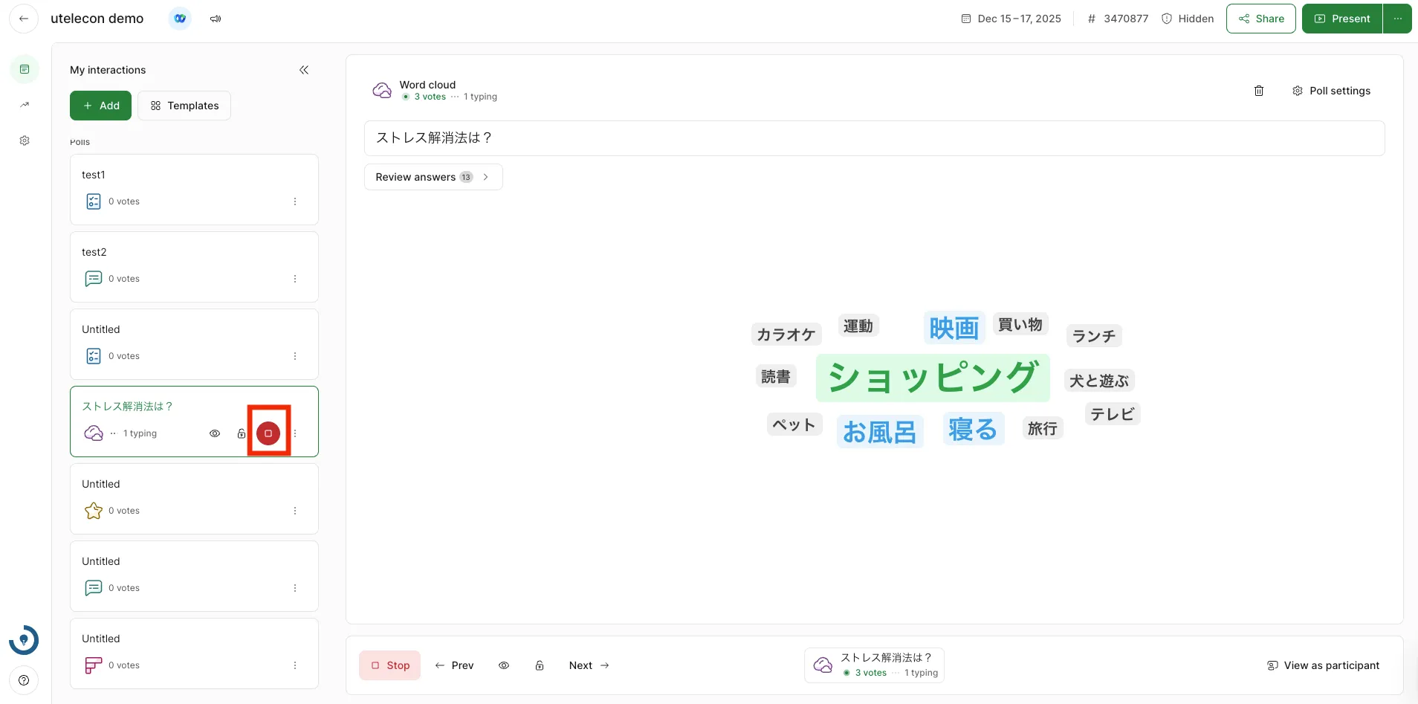1418x704 pixels.
Task: Open the analytics icon in left sidebar
Action: (25, 105)
